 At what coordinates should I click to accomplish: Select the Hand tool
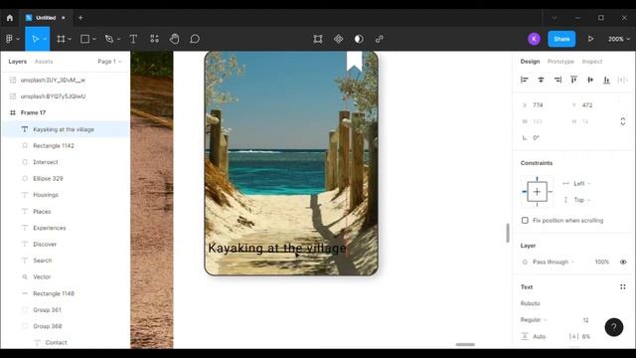coord(175,39)
